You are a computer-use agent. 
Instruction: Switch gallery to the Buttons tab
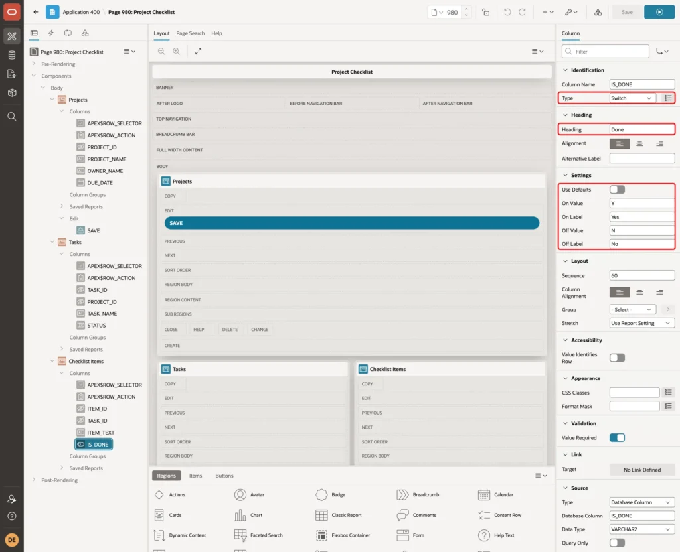[x=224, y=476]
